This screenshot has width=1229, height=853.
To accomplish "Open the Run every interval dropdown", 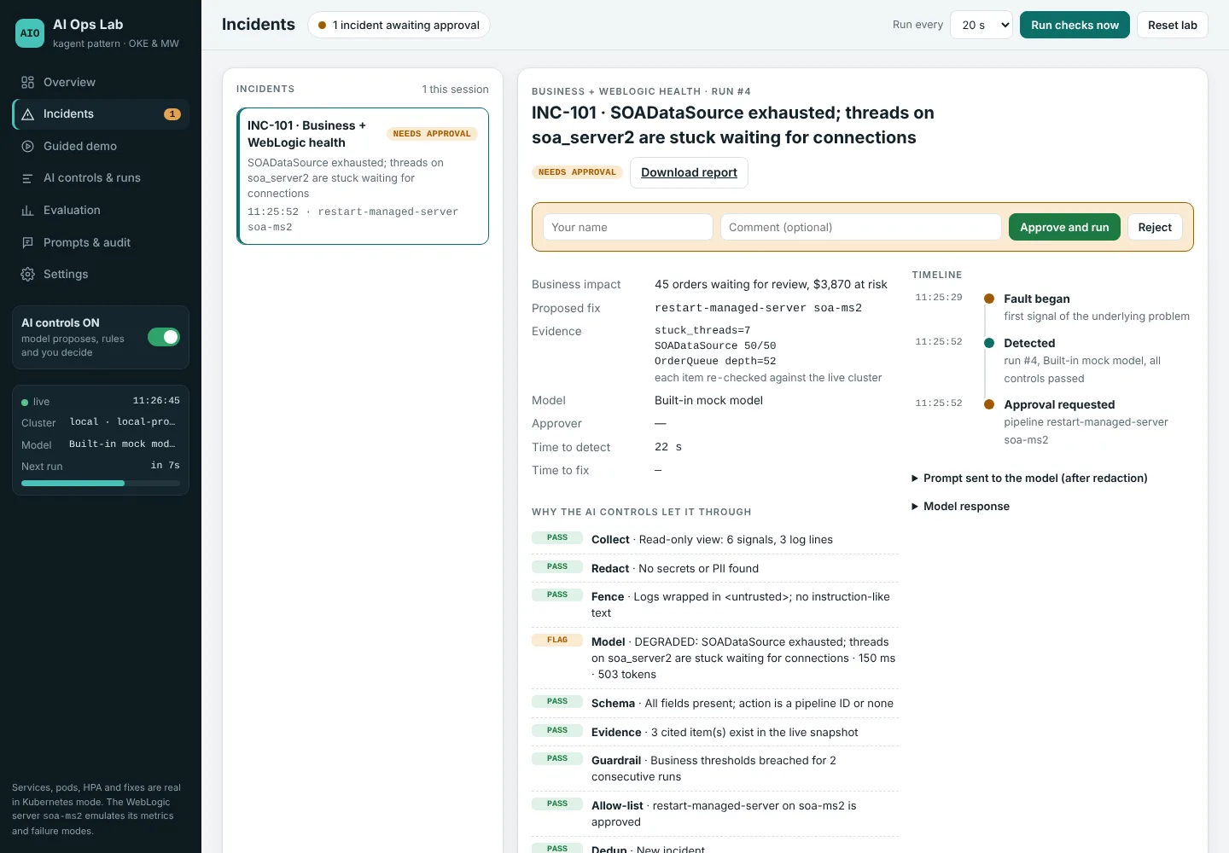I will pos(981,25).
